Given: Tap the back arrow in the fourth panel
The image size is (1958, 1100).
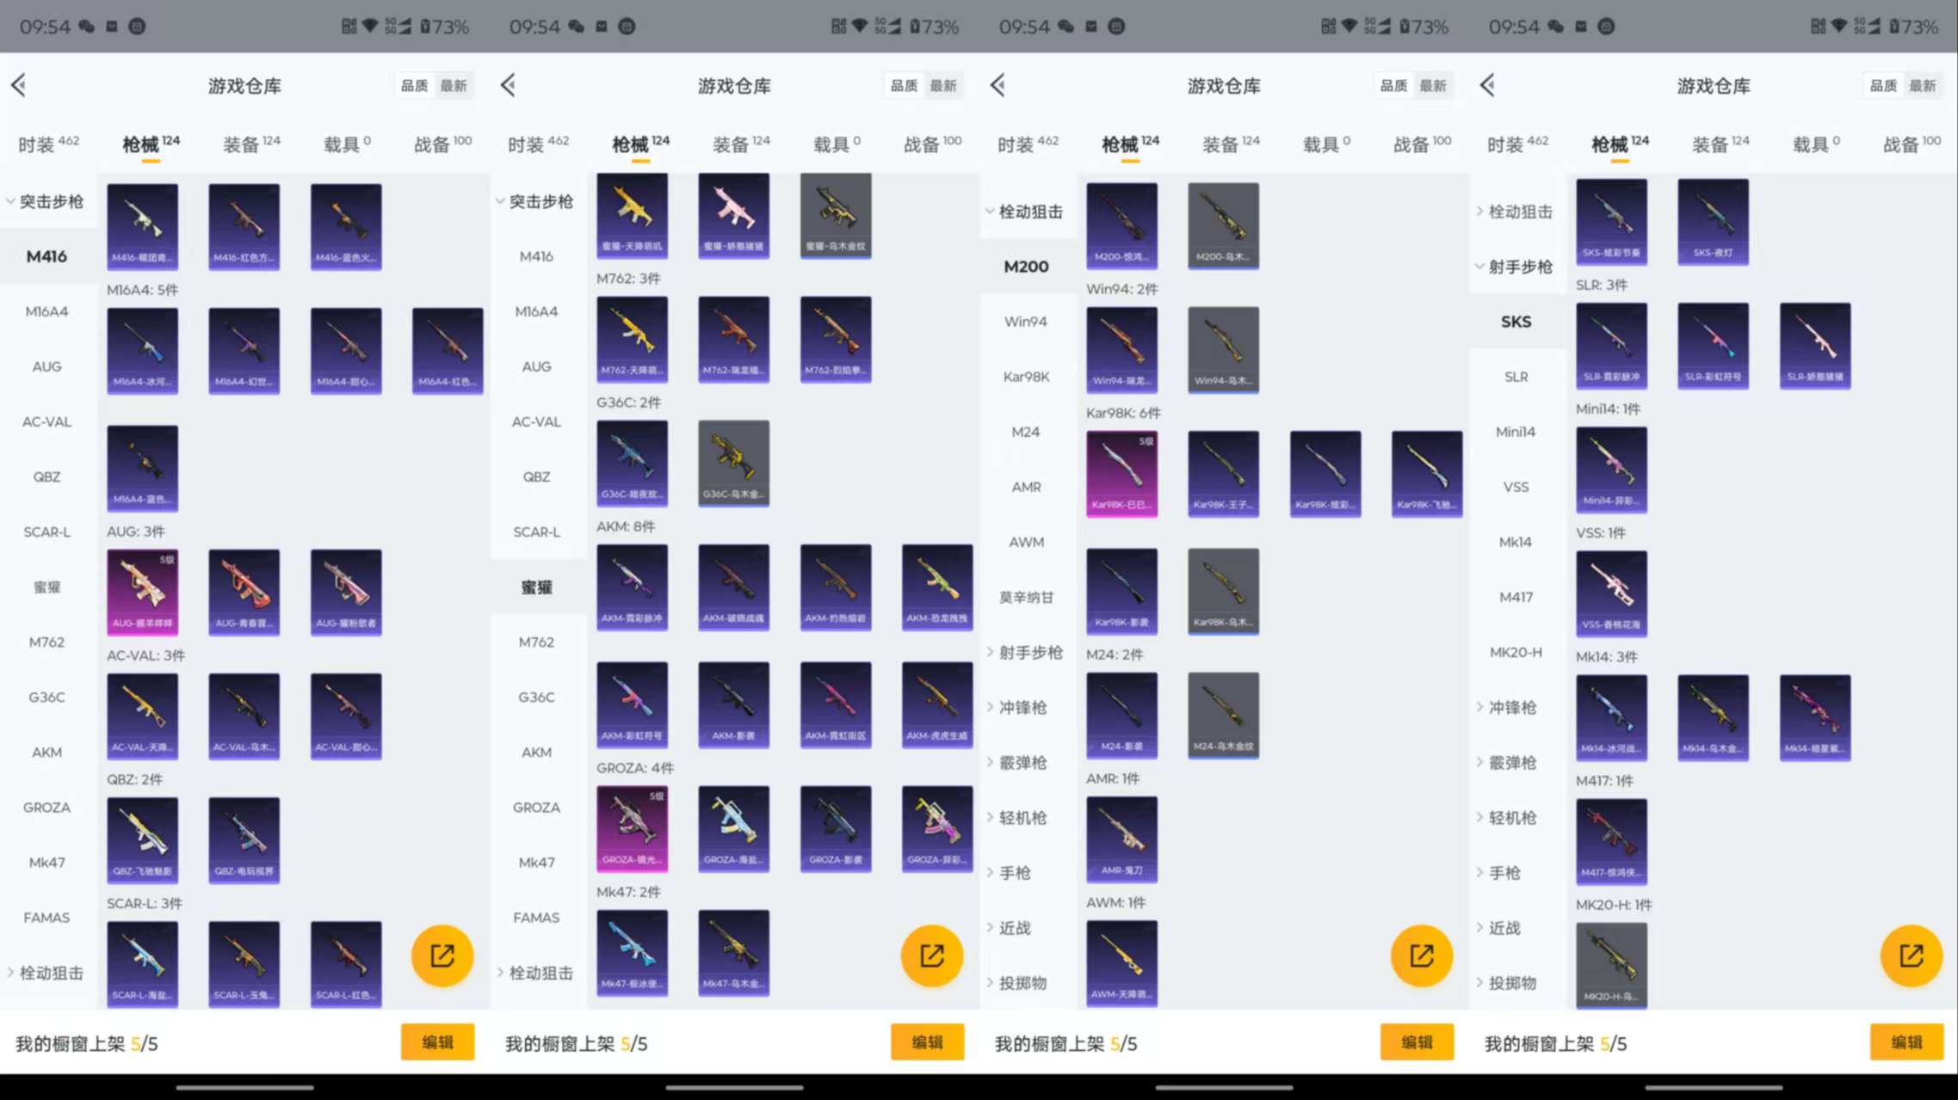Looking at the screenshot, I should tap(1486, 85).
